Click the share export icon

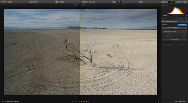tap(185, 2)
